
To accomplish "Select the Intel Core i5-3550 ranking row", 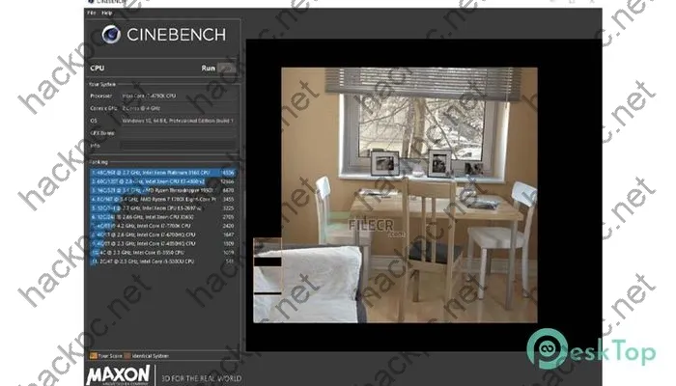I will (163, 253).
